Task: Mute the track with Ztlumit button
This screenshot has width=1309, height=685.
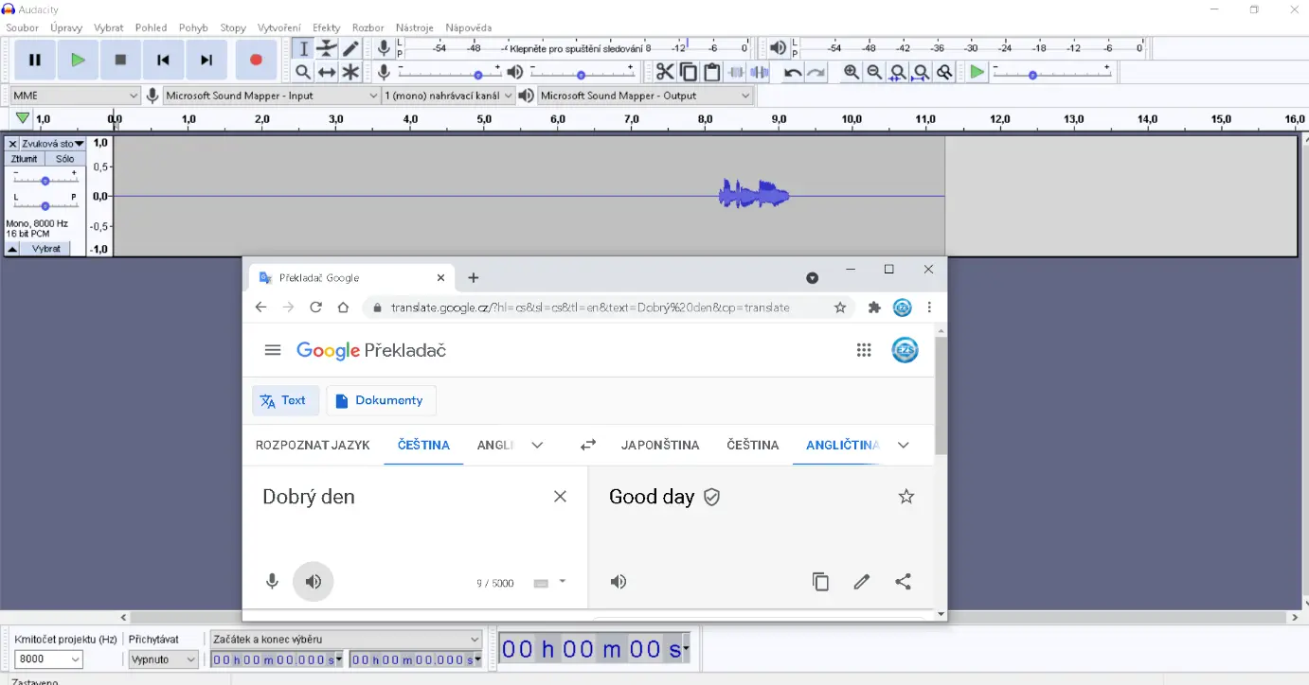Action: pos(25,159)
